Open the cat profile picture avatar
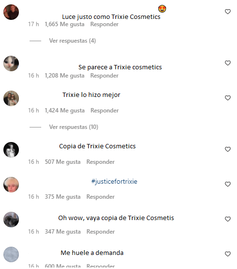Screen dimensions: 237x269 tap(11, 63)
